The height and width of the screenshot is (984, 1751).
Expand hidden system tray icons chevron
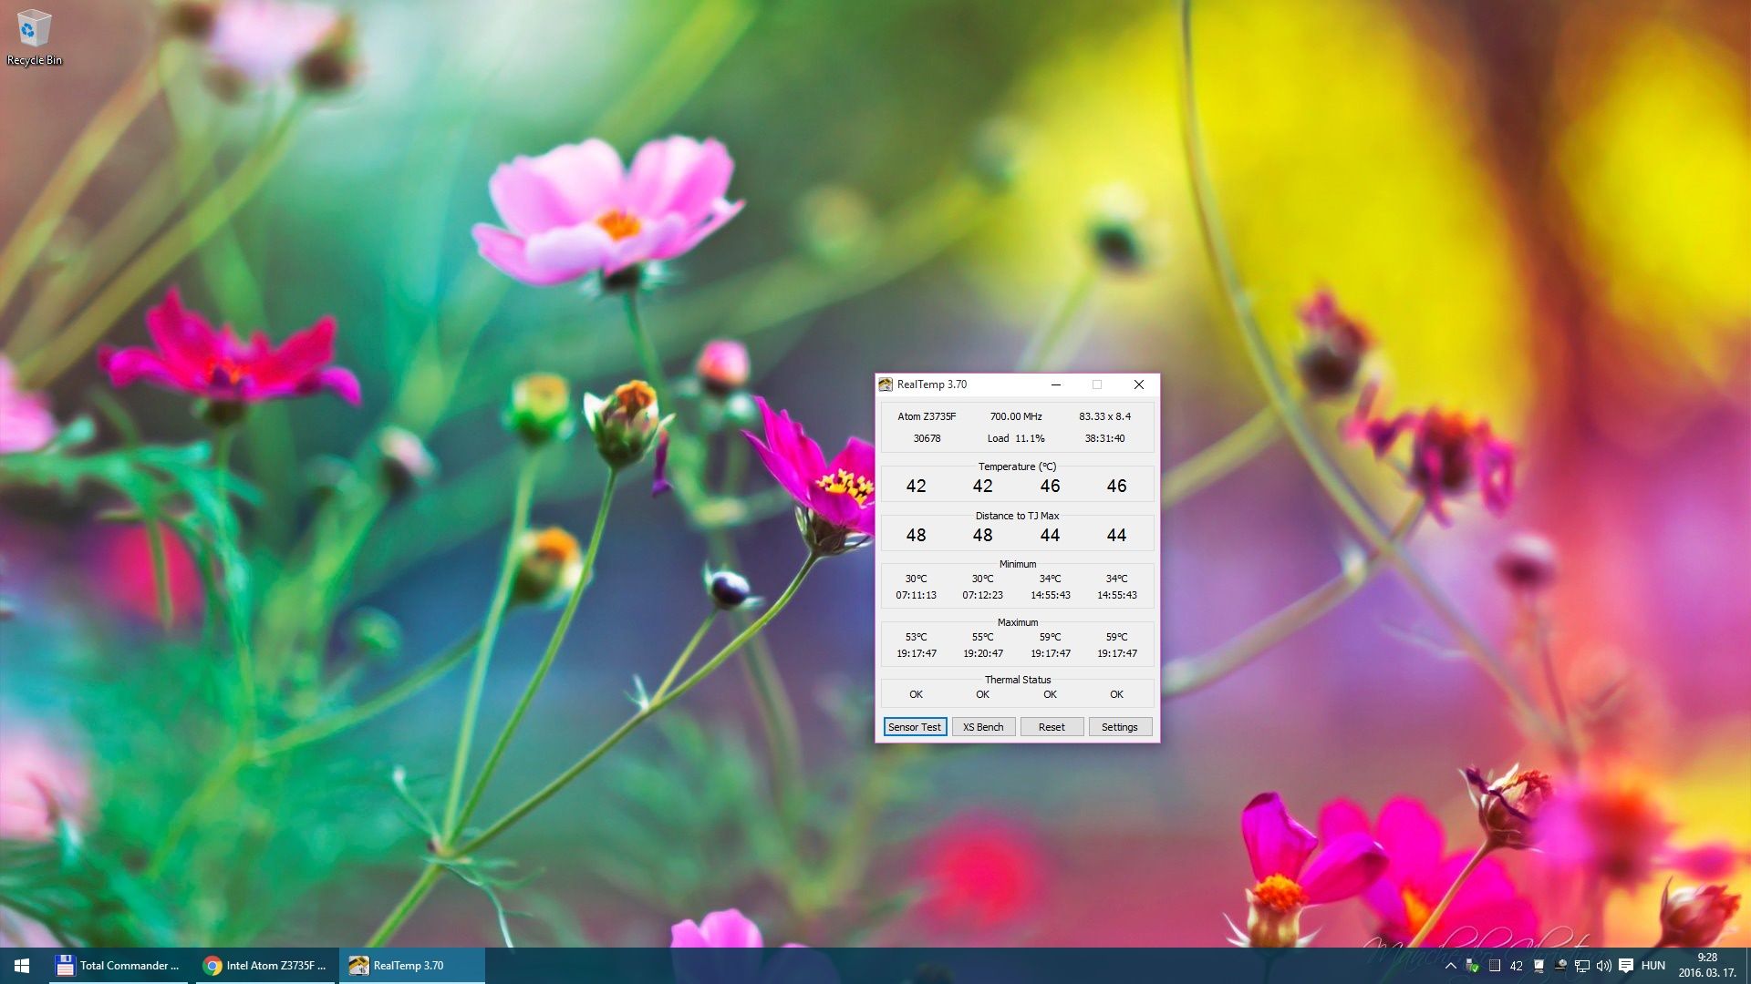[1451, 966]
